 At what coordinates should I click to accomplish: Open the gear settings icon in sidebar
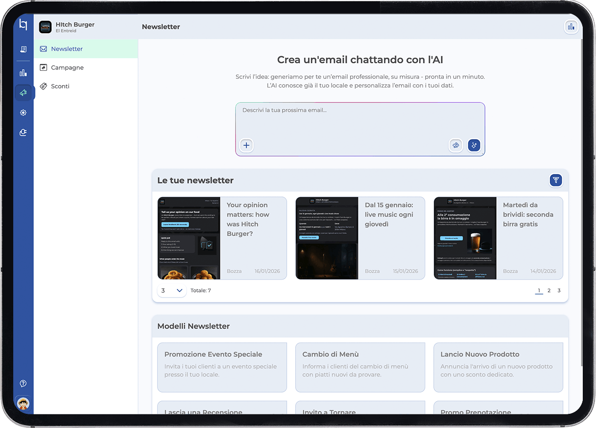point(23,113)
